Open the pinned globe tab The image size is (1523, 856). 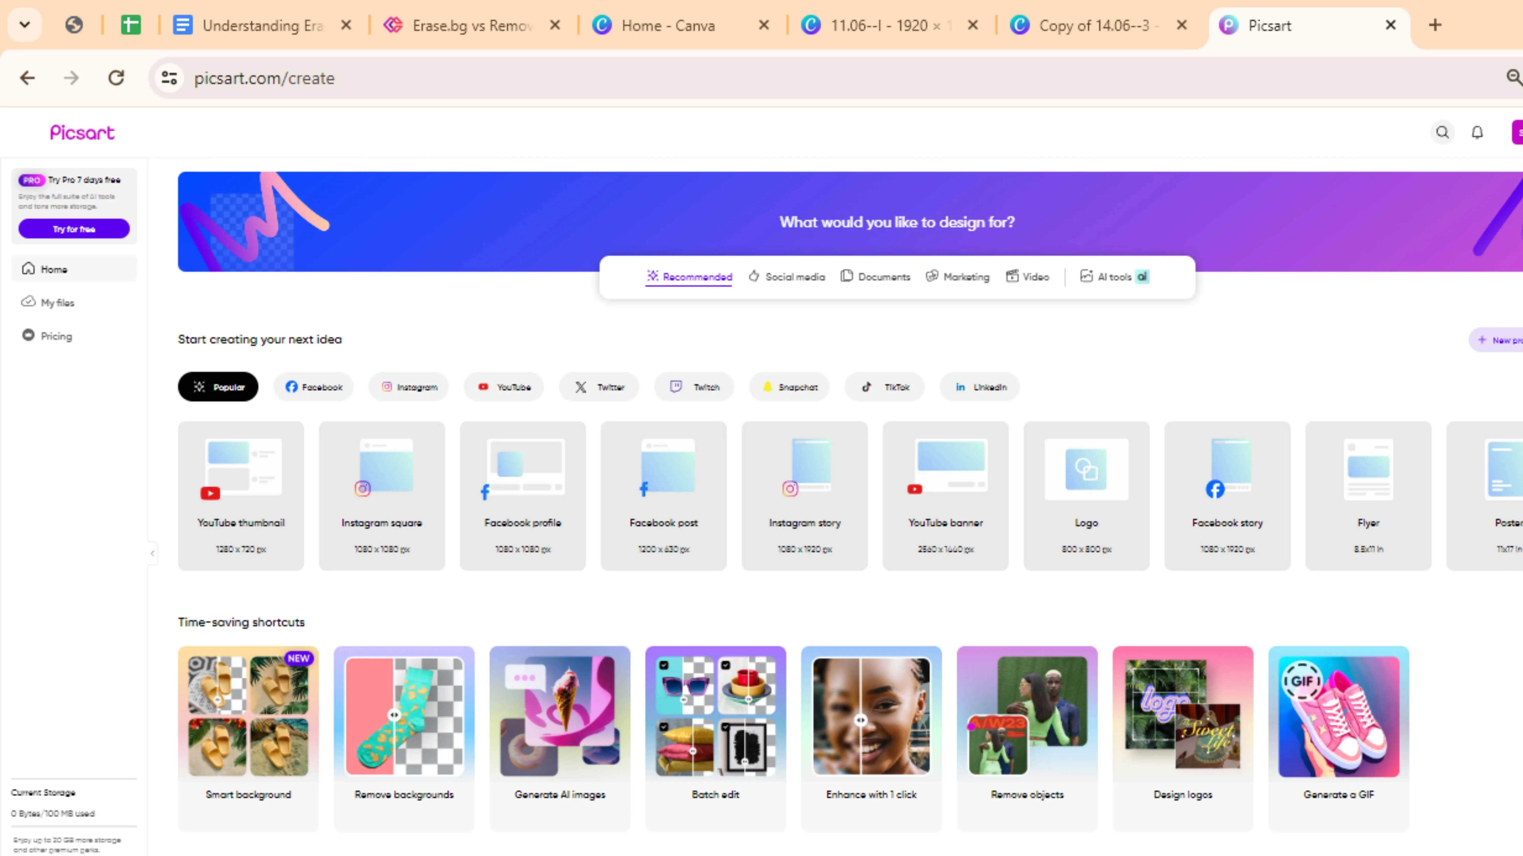point(74,25)
